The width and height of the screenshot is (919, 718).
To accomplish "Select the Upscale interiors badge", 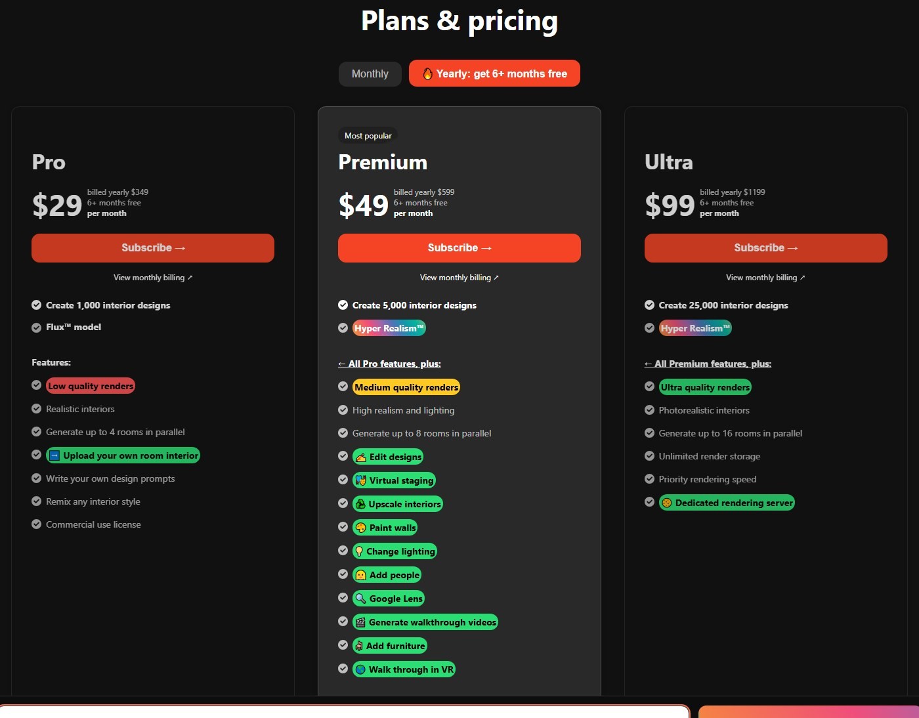I will [x=398, y=504].
